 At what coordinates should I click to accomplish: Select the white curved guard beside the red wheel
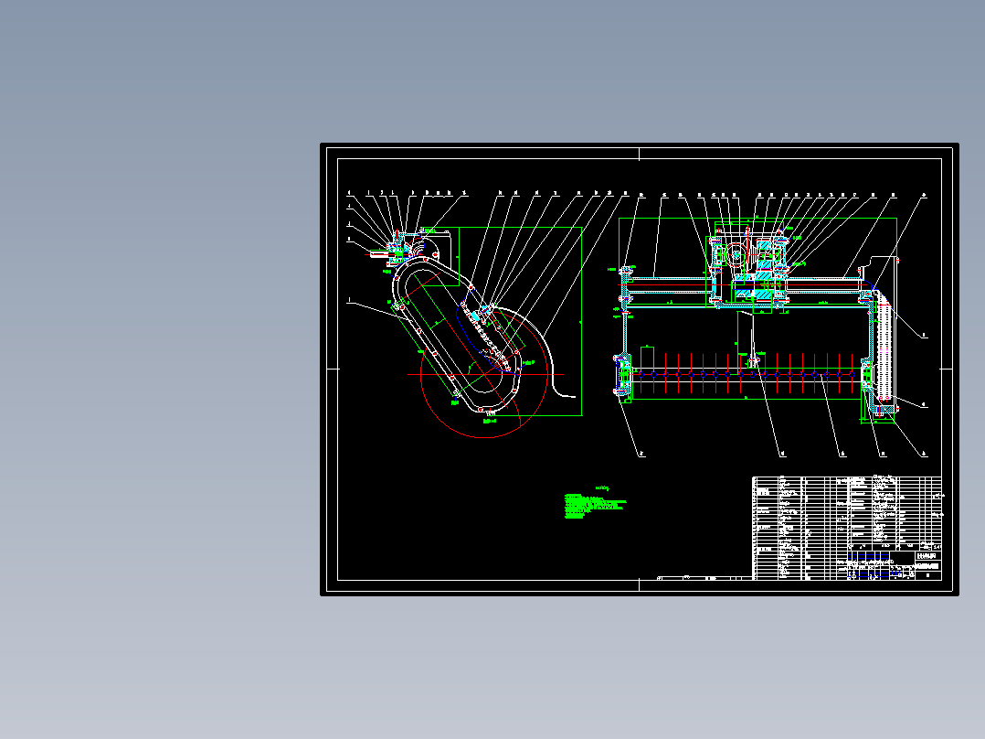coord(534,352)
